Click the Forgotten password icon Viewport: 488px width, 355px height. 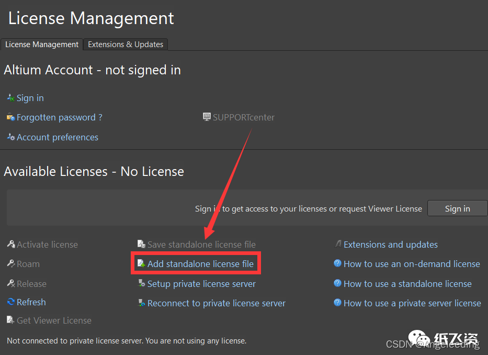(10, 117)
